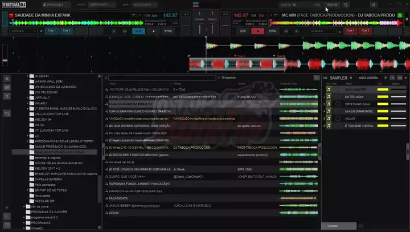
Task: Click the sidebar back-to-list icon
Action: 7,113
